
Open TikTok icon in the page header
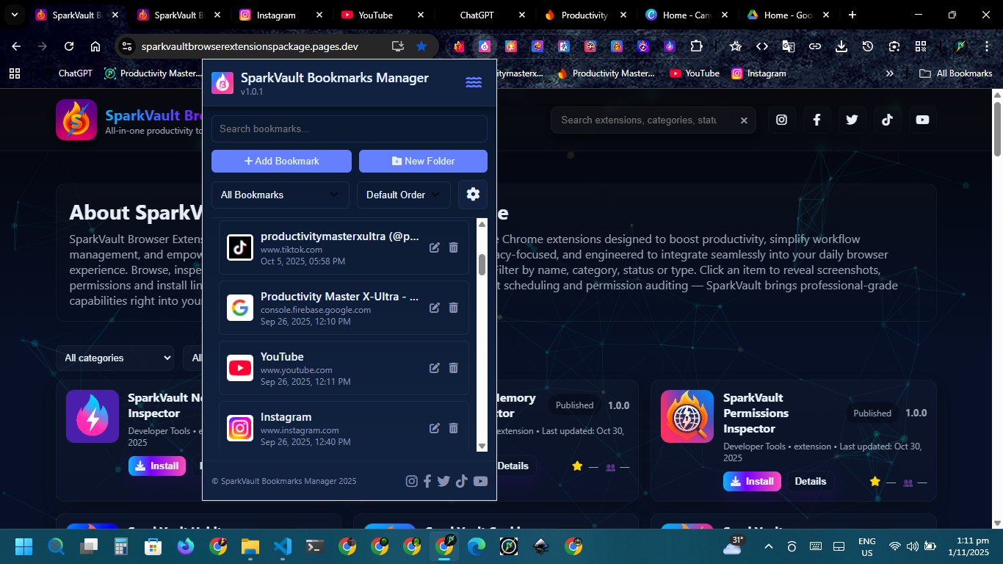(887, 120)
